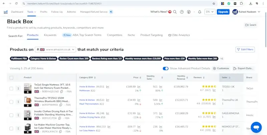267x135 pixels.
Task: Select the ThermoPro thermometer checkbox
Action: point(11,102)
